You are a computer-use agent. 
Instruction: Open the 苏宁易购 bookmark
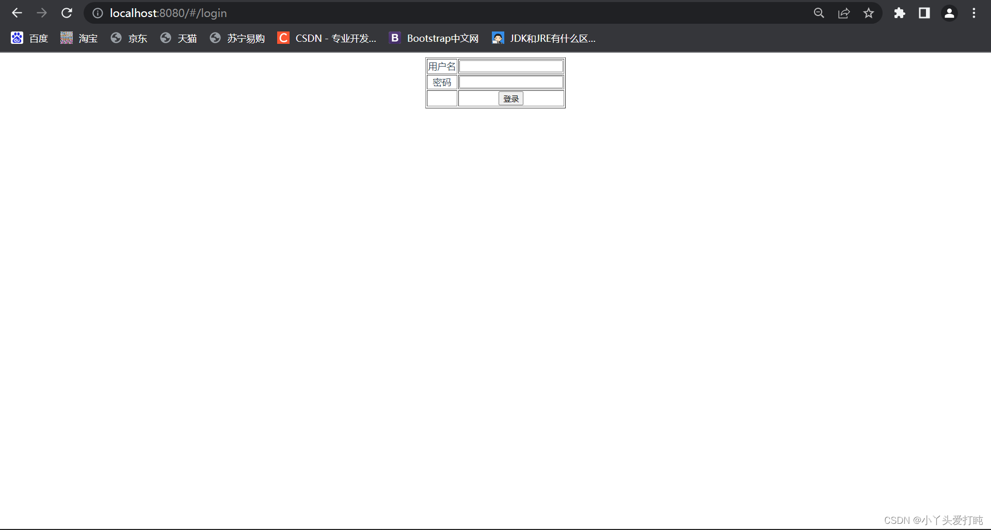pyautogui.click(x=237, y=38)
